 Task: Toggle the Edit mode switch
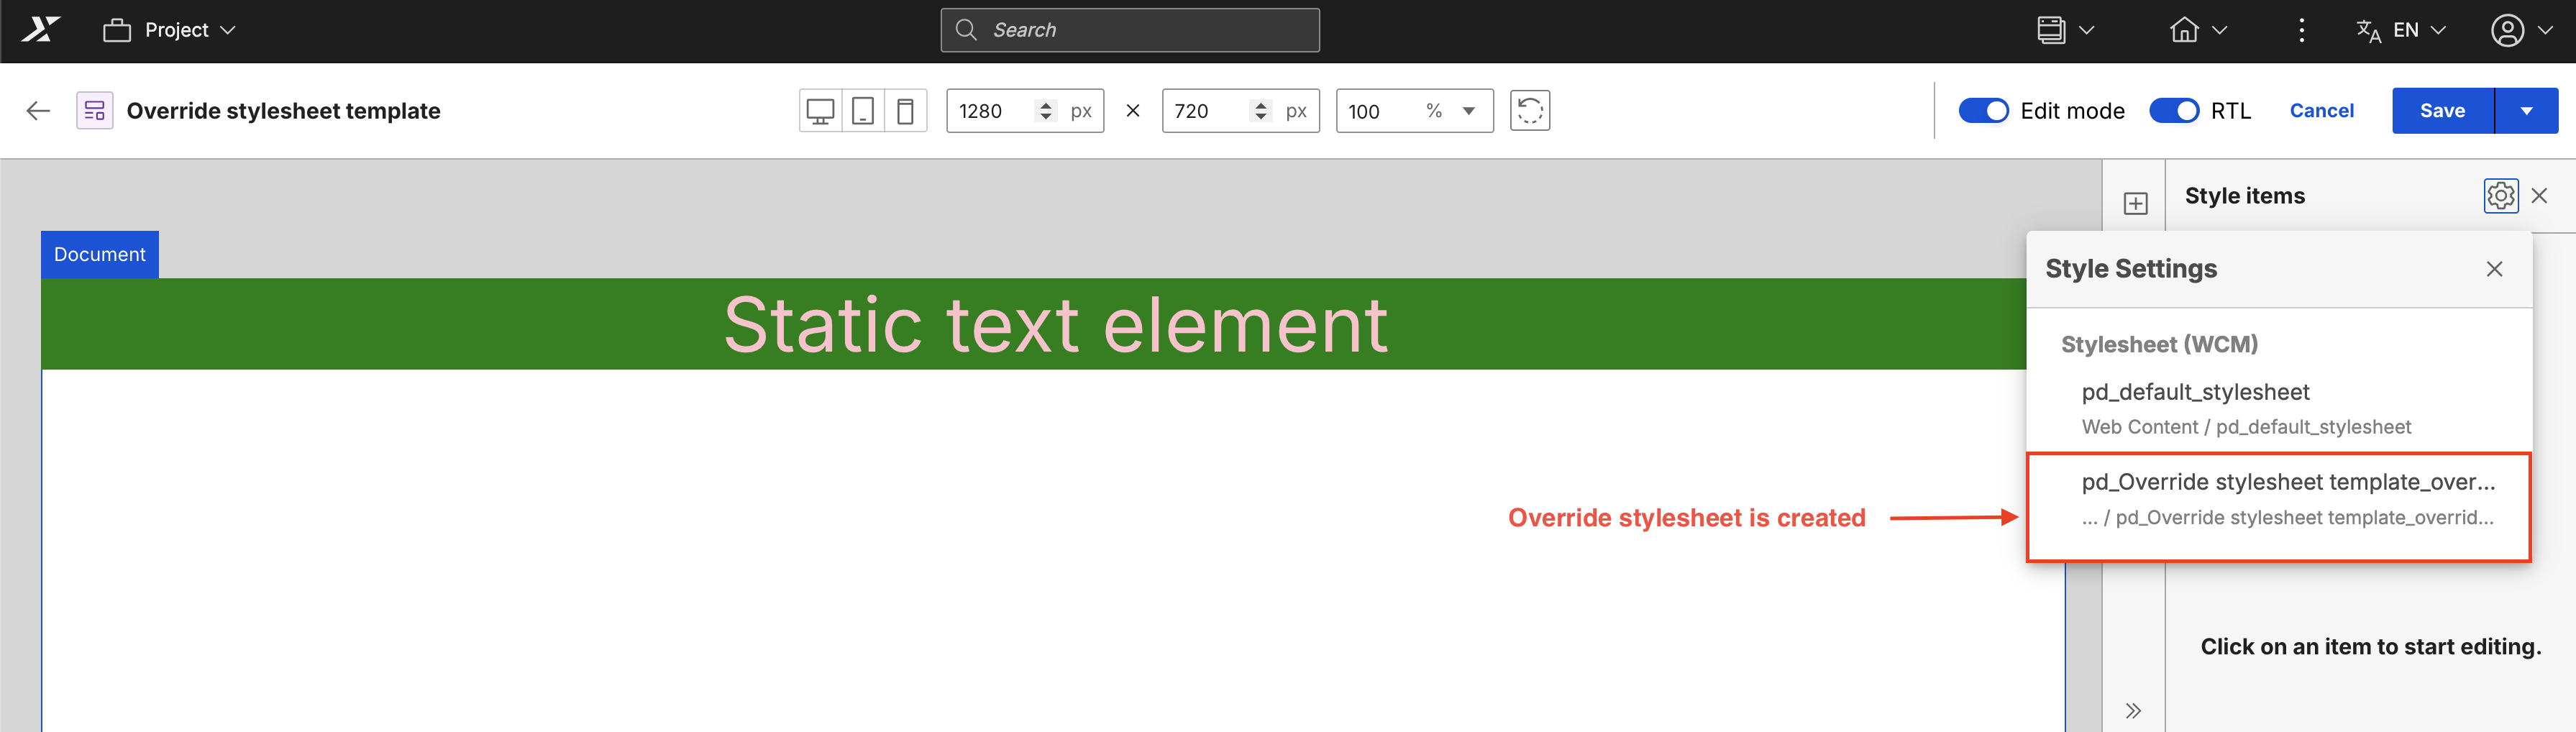[1983, 111]
